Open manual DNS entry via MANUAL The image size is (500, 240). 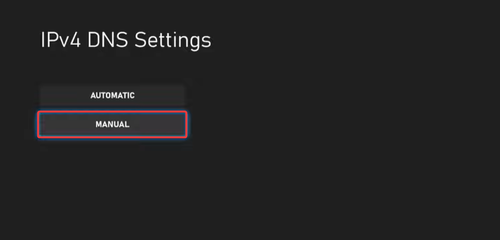pyautogui.click(x=112, y=124)
